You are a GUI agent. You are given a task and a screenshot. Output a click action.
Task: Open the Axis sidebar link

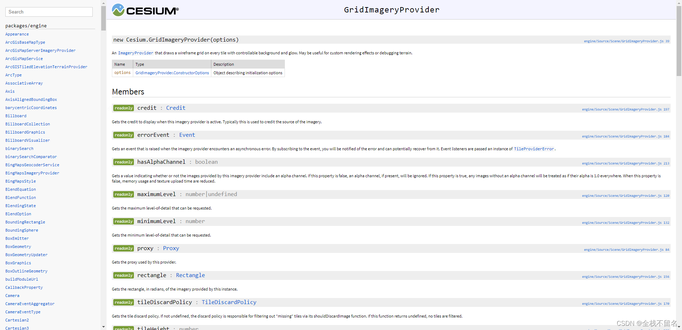tap(10, 91)
